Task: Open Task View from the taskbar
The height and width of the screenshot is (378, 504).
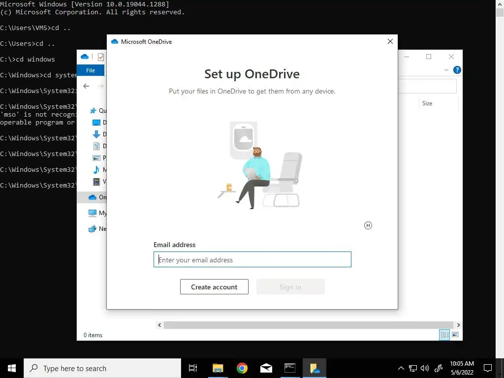Action: point(193,368)
